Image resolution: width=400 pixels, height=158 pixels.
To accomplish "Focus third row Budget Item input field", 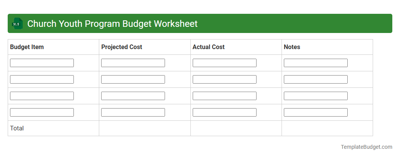I will coord(42,96).
